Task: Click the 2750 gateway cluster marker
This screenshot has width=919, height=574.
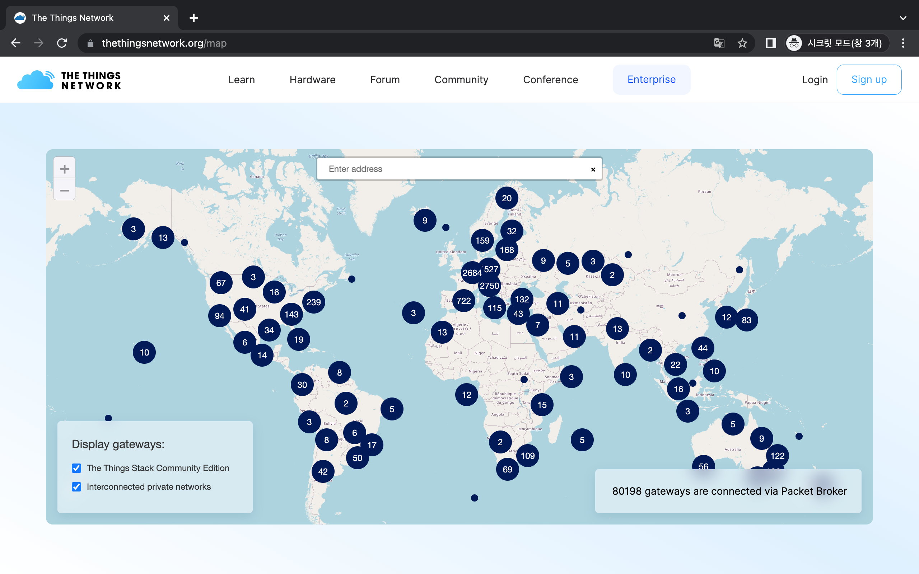Action: pyautogui.click(x=489, y=286)
